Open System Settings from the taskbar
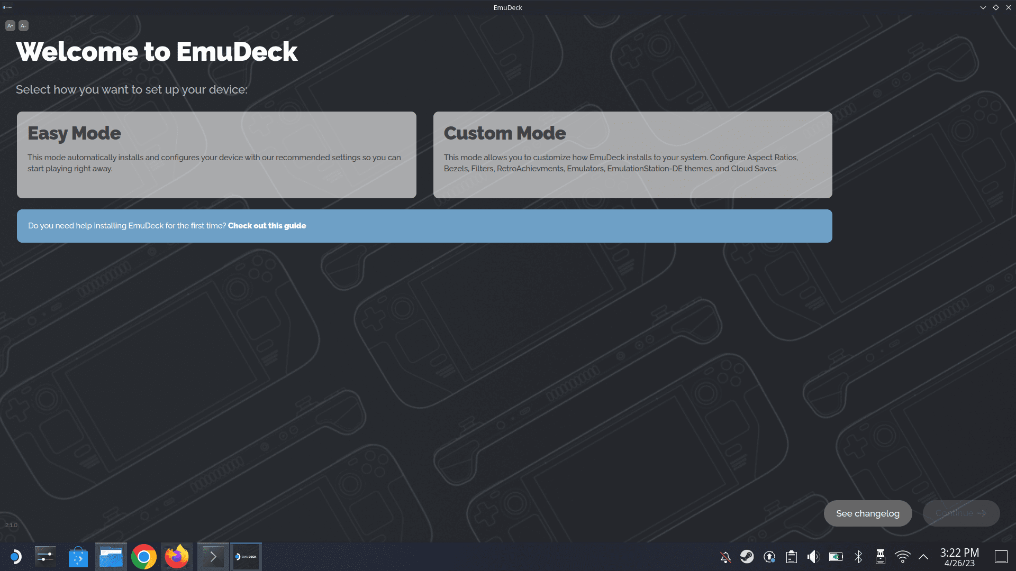 [x=46, y=557]
